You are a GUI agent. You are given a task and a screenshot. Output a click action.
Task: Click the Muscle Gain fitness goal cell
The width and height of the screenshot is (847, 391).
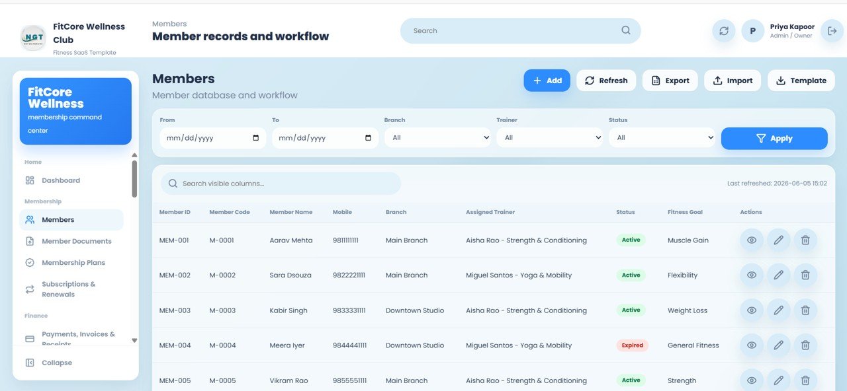(688, 240)
